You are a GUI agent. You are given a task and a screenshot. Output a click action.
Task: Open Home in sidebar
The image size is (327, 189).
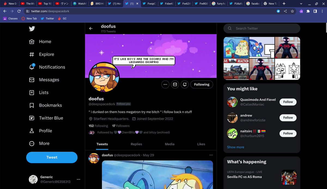(x=40, y=41)
